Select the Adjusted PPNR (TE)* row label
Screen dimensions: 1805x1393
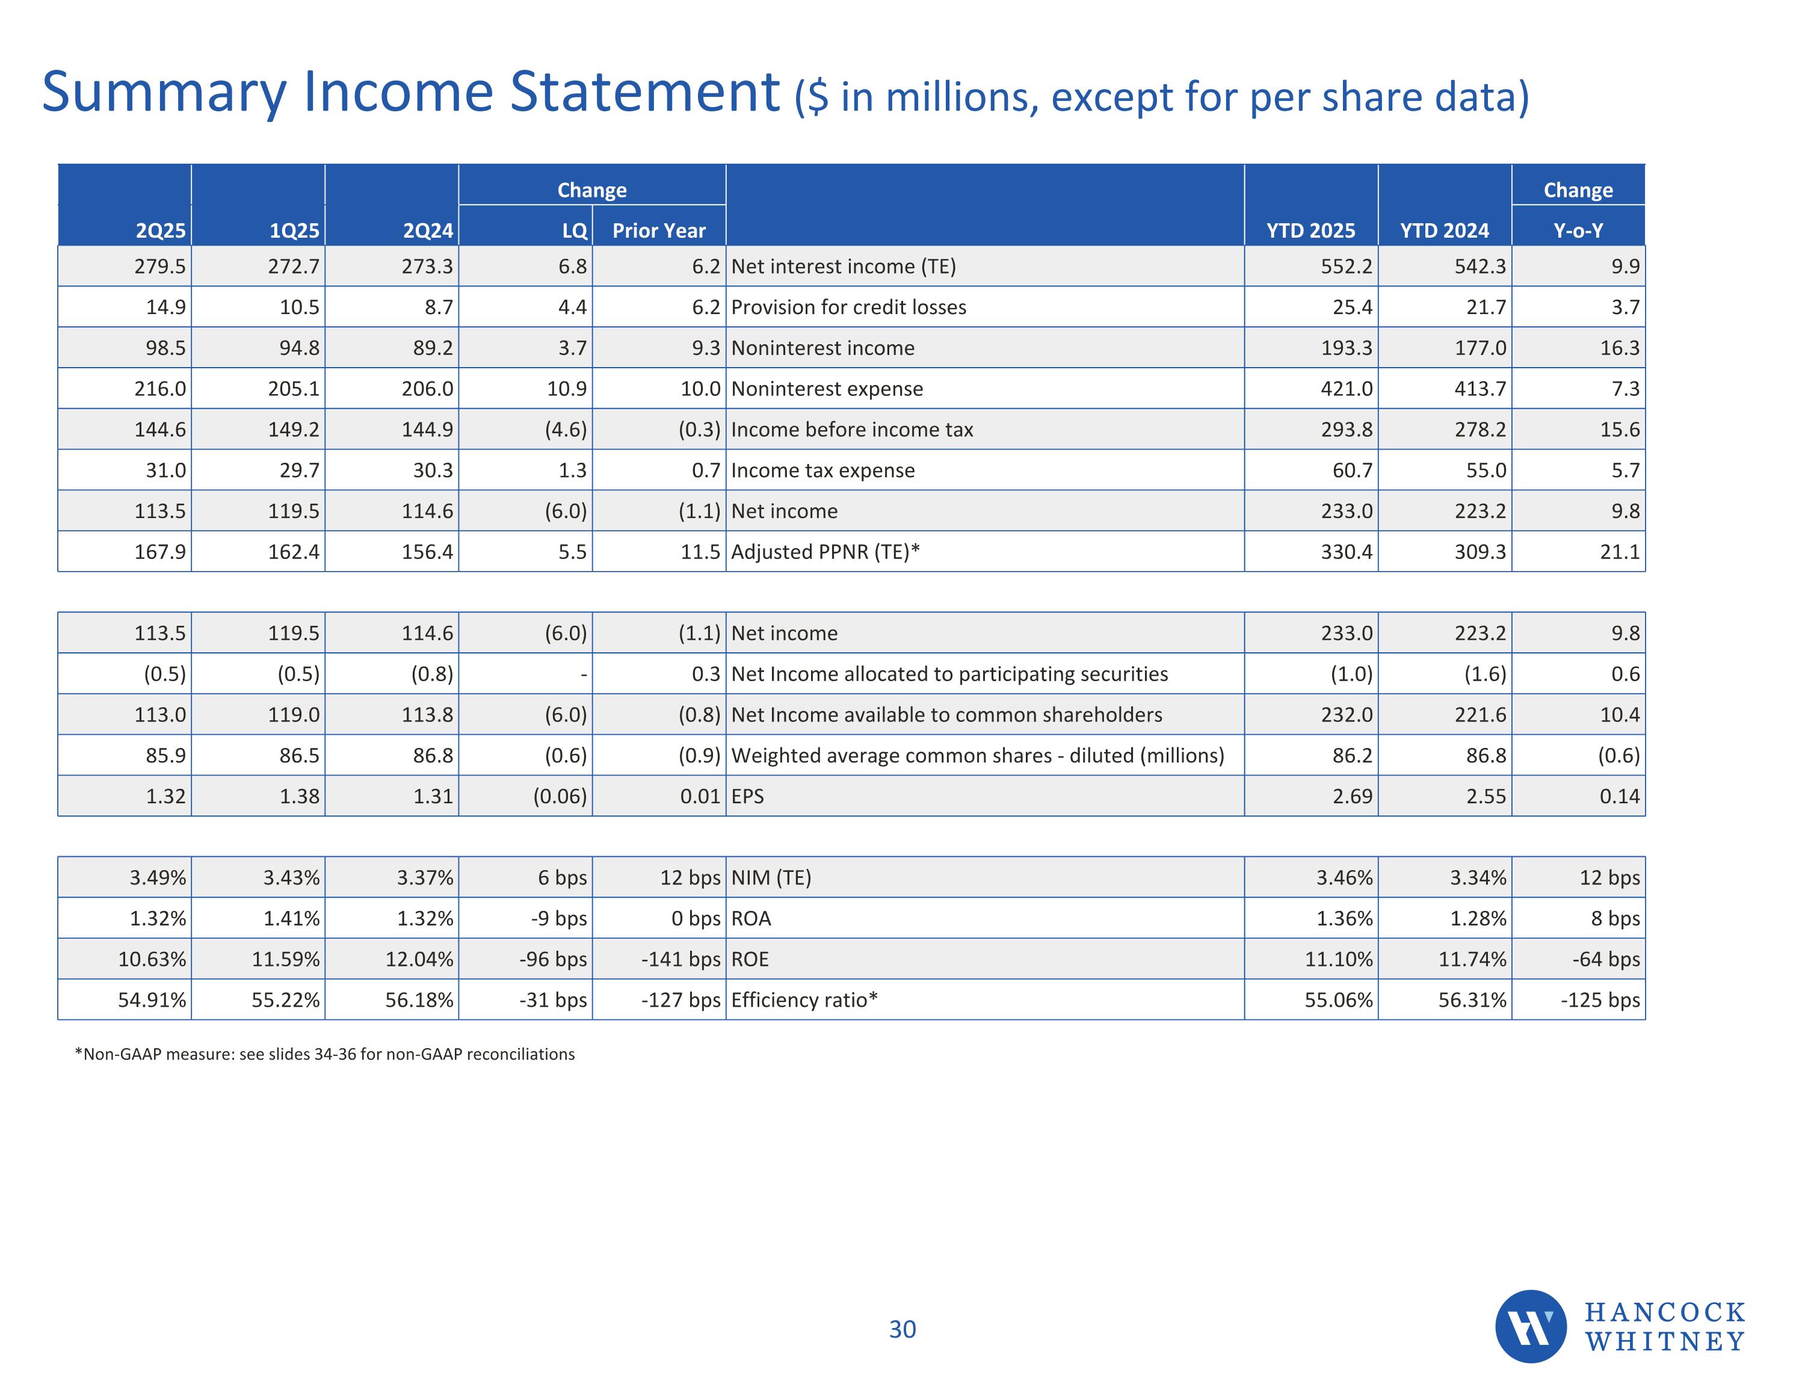click(x=825, y=551)
